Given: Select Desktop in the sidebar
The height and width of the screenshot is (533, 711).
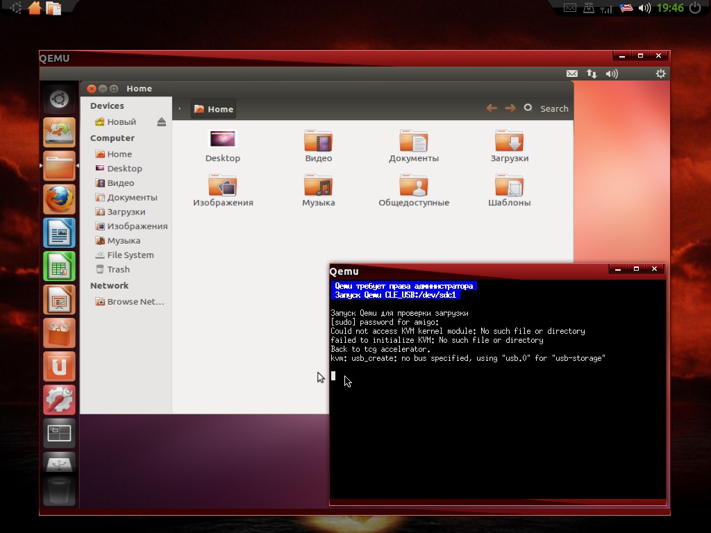Looking at the screenshot, I should (118, 169).
